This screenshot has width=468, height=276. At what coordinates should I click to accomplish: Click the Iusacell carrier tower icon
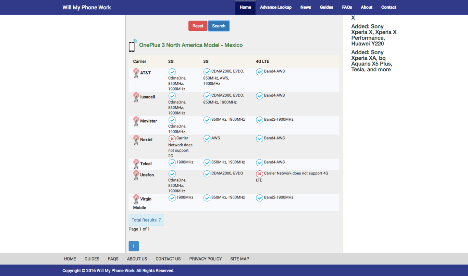click(136, 97)
